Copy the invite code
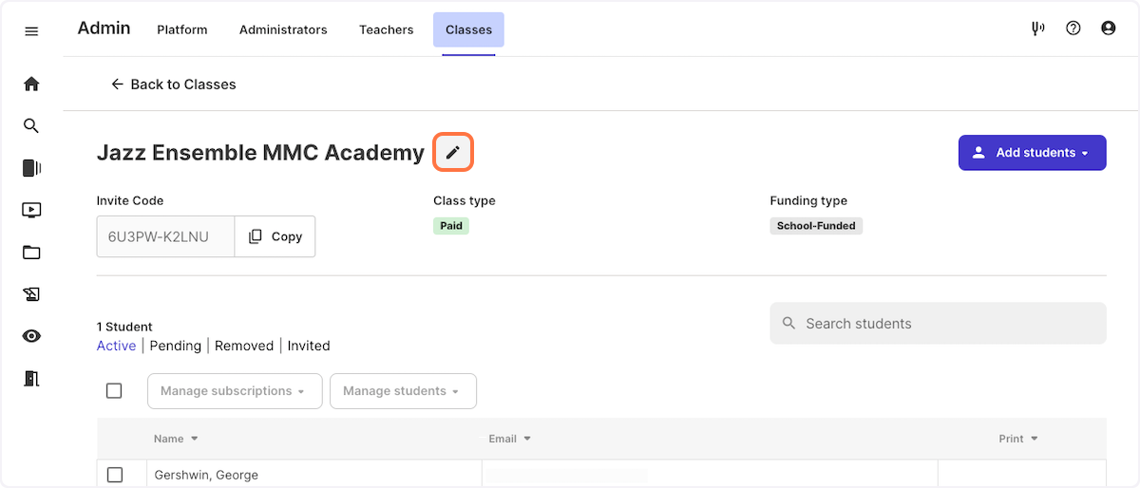Viewport: 1140px width, 488px height. pyautogui.click(x=275, y=236)
